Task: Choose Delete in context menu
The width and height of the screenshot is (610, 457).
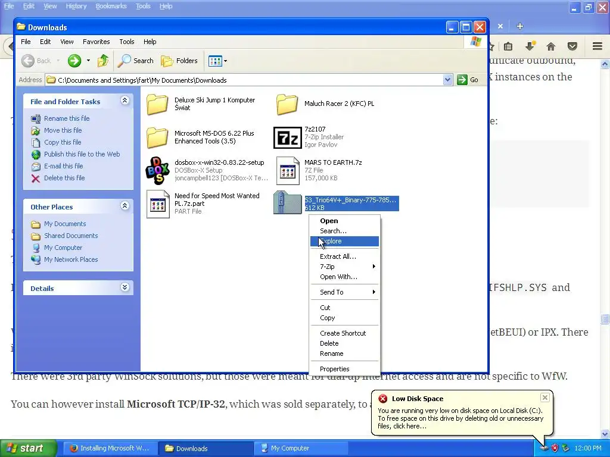Action: (344, 343)
